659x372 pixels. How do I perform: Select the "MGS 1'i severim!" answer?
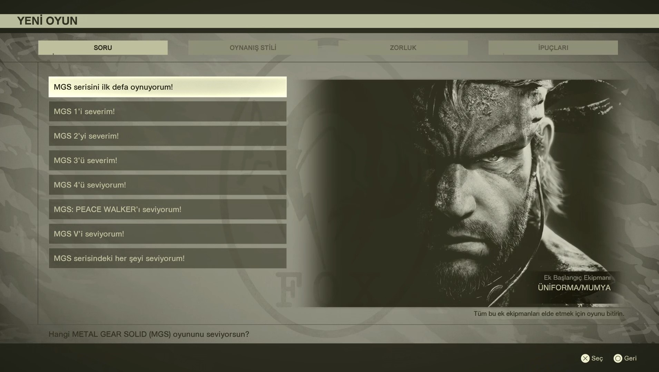[x=167, y=111]
